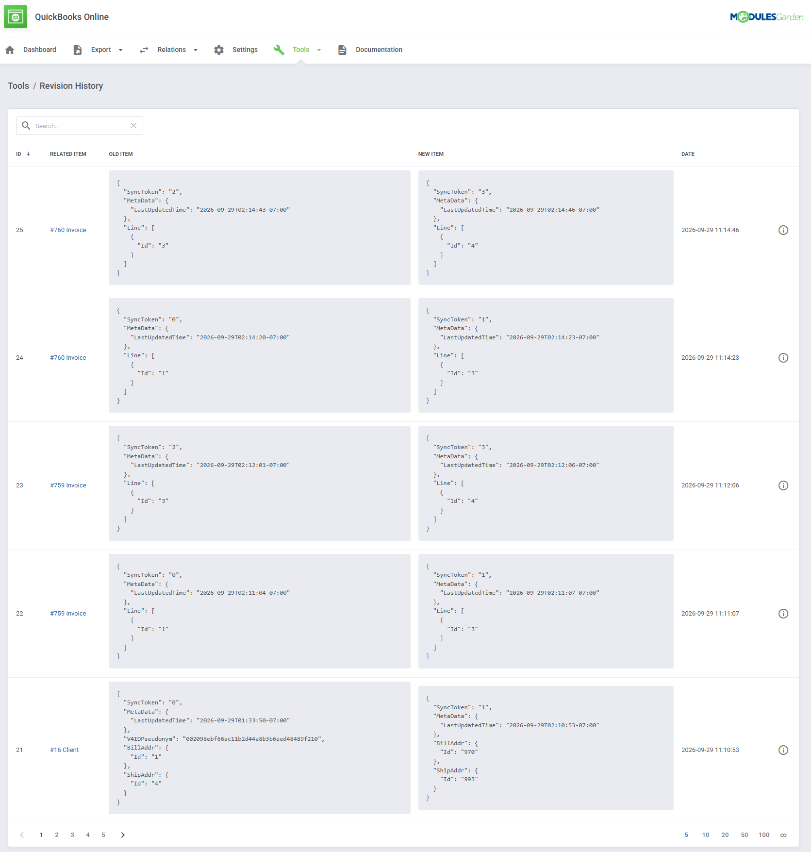Expand the Relations dropdown arrow
This screenshot has width=811, height=852.
[x=196, y=50]
